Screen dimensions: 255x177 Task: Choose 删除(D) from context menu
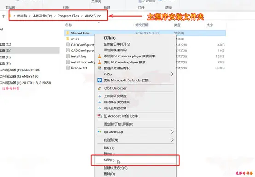coord(109,174)
